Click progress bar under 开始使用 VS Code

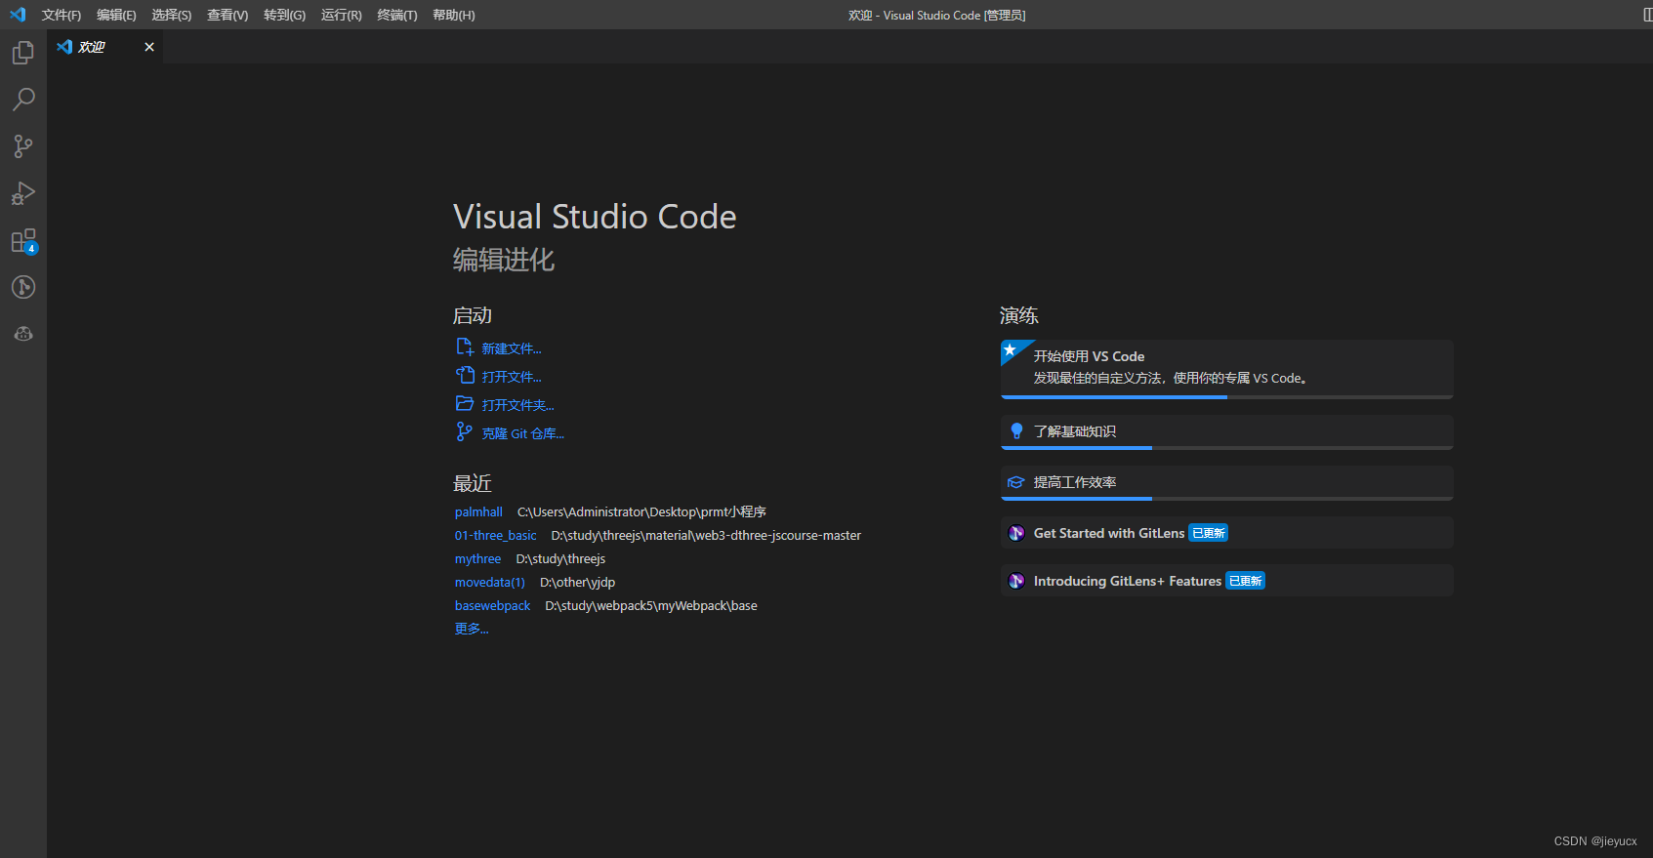pyautogui.click(x=1227, y=397)
